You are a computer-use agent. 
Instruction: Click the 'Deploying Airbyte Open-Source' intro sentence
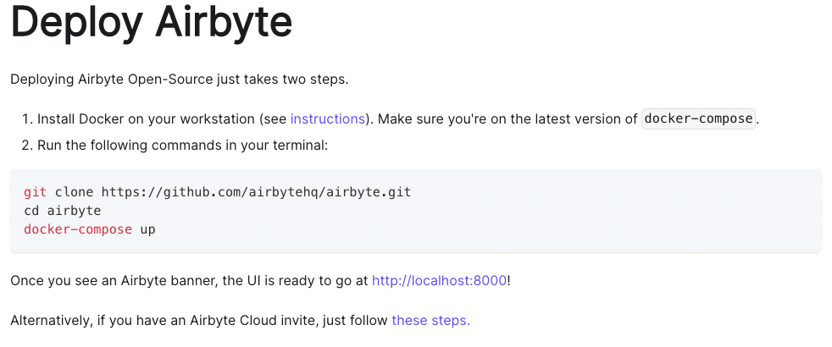coord(179,80)
